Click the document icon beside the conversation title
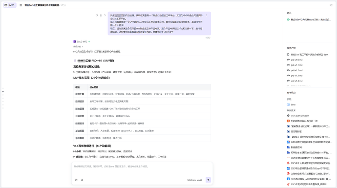Image resolution: width=337 pixels, height=188 pixels. pos(21,5)
